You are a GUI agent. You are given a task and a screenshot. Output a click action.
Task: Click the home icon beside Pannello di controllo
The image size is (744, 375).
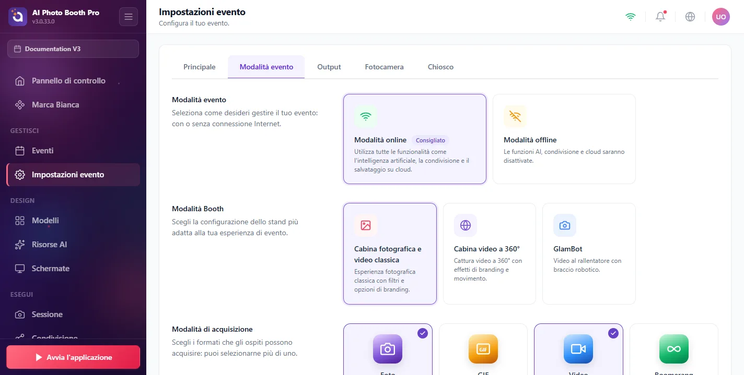point(20,81)
